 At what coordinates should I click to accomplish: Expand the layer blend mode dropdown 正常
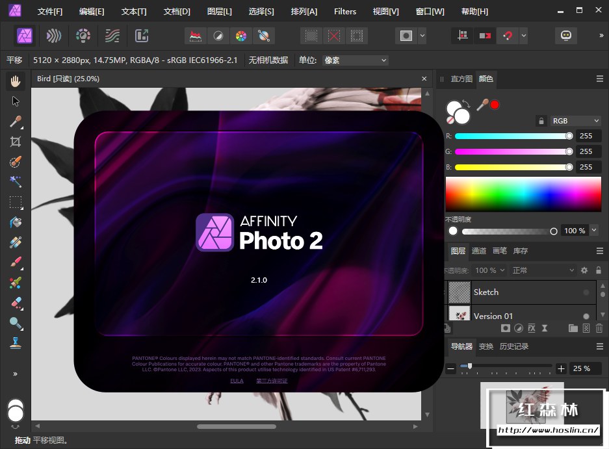[542, 270]
